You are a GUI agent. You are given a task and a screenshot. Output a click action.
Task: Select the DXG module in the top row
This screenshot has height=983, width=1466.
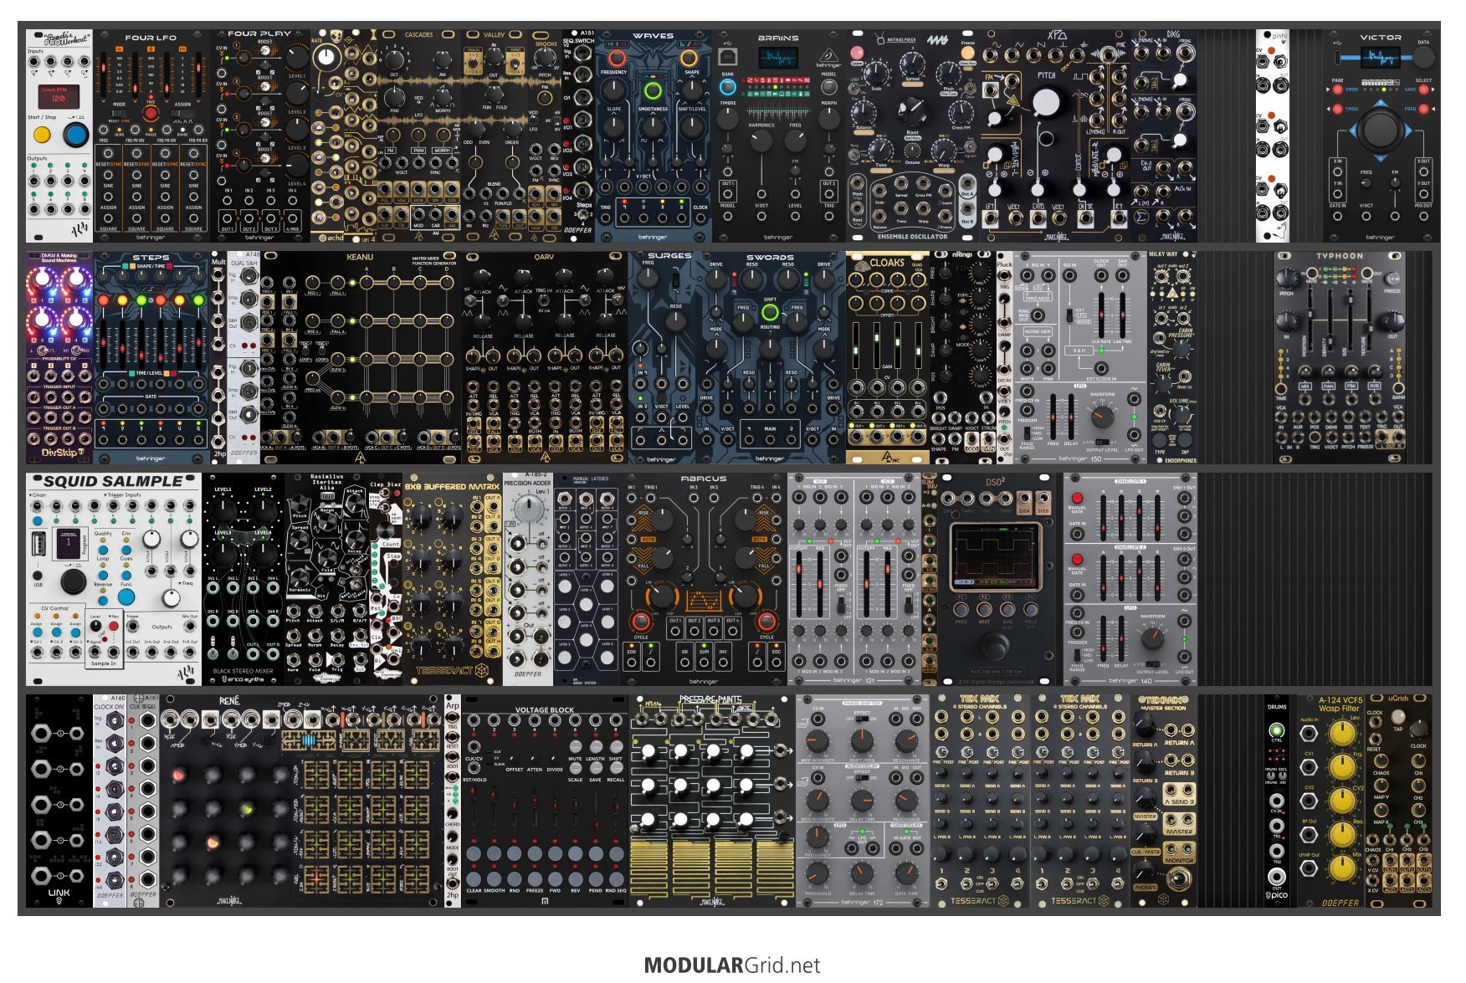click(1164, 136)
